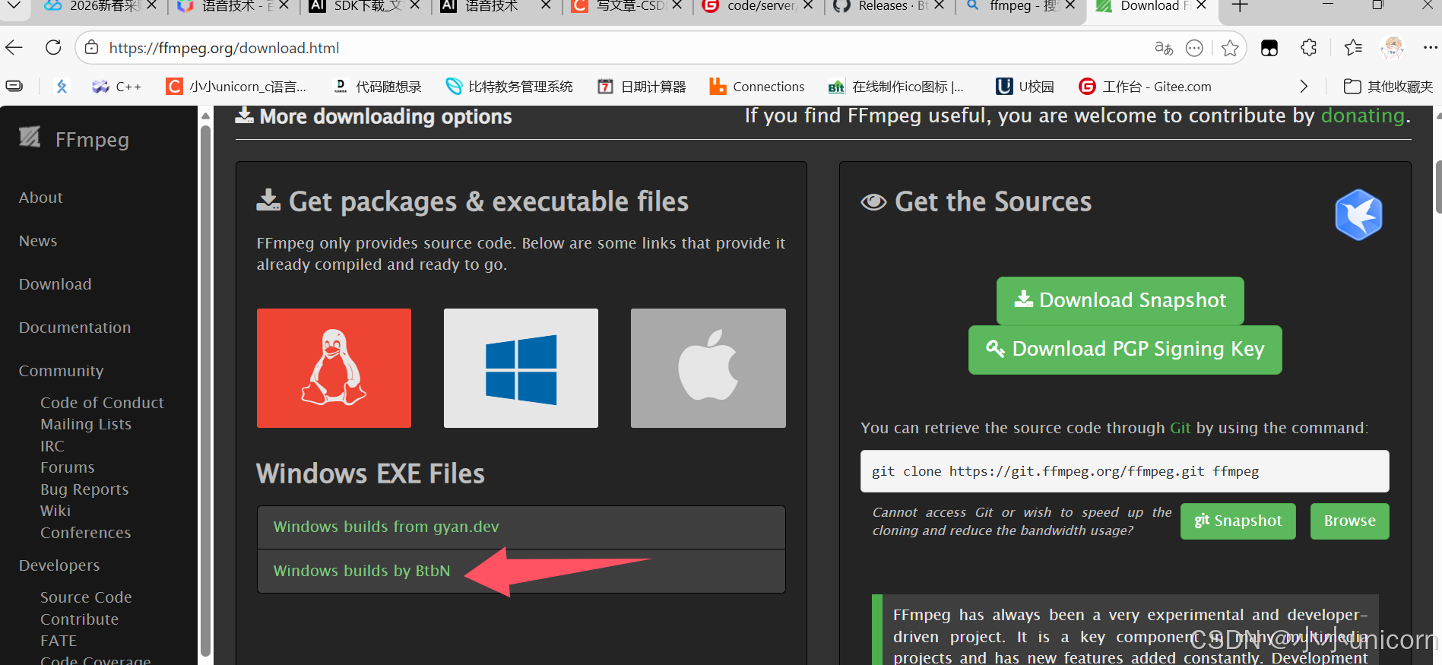Screen dimensions: 1442x665
Task: Follow the donating link
Action: [1363, 116]
